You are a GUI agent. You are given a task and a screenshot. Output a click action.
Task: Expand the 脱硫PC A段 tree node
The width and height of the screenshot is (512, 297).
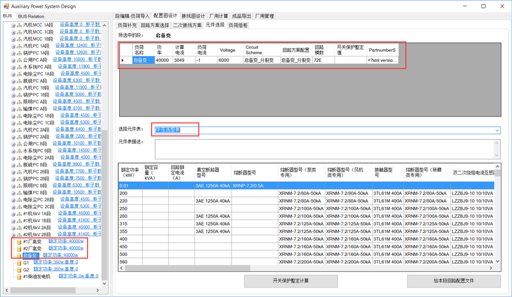pos(14,81)
